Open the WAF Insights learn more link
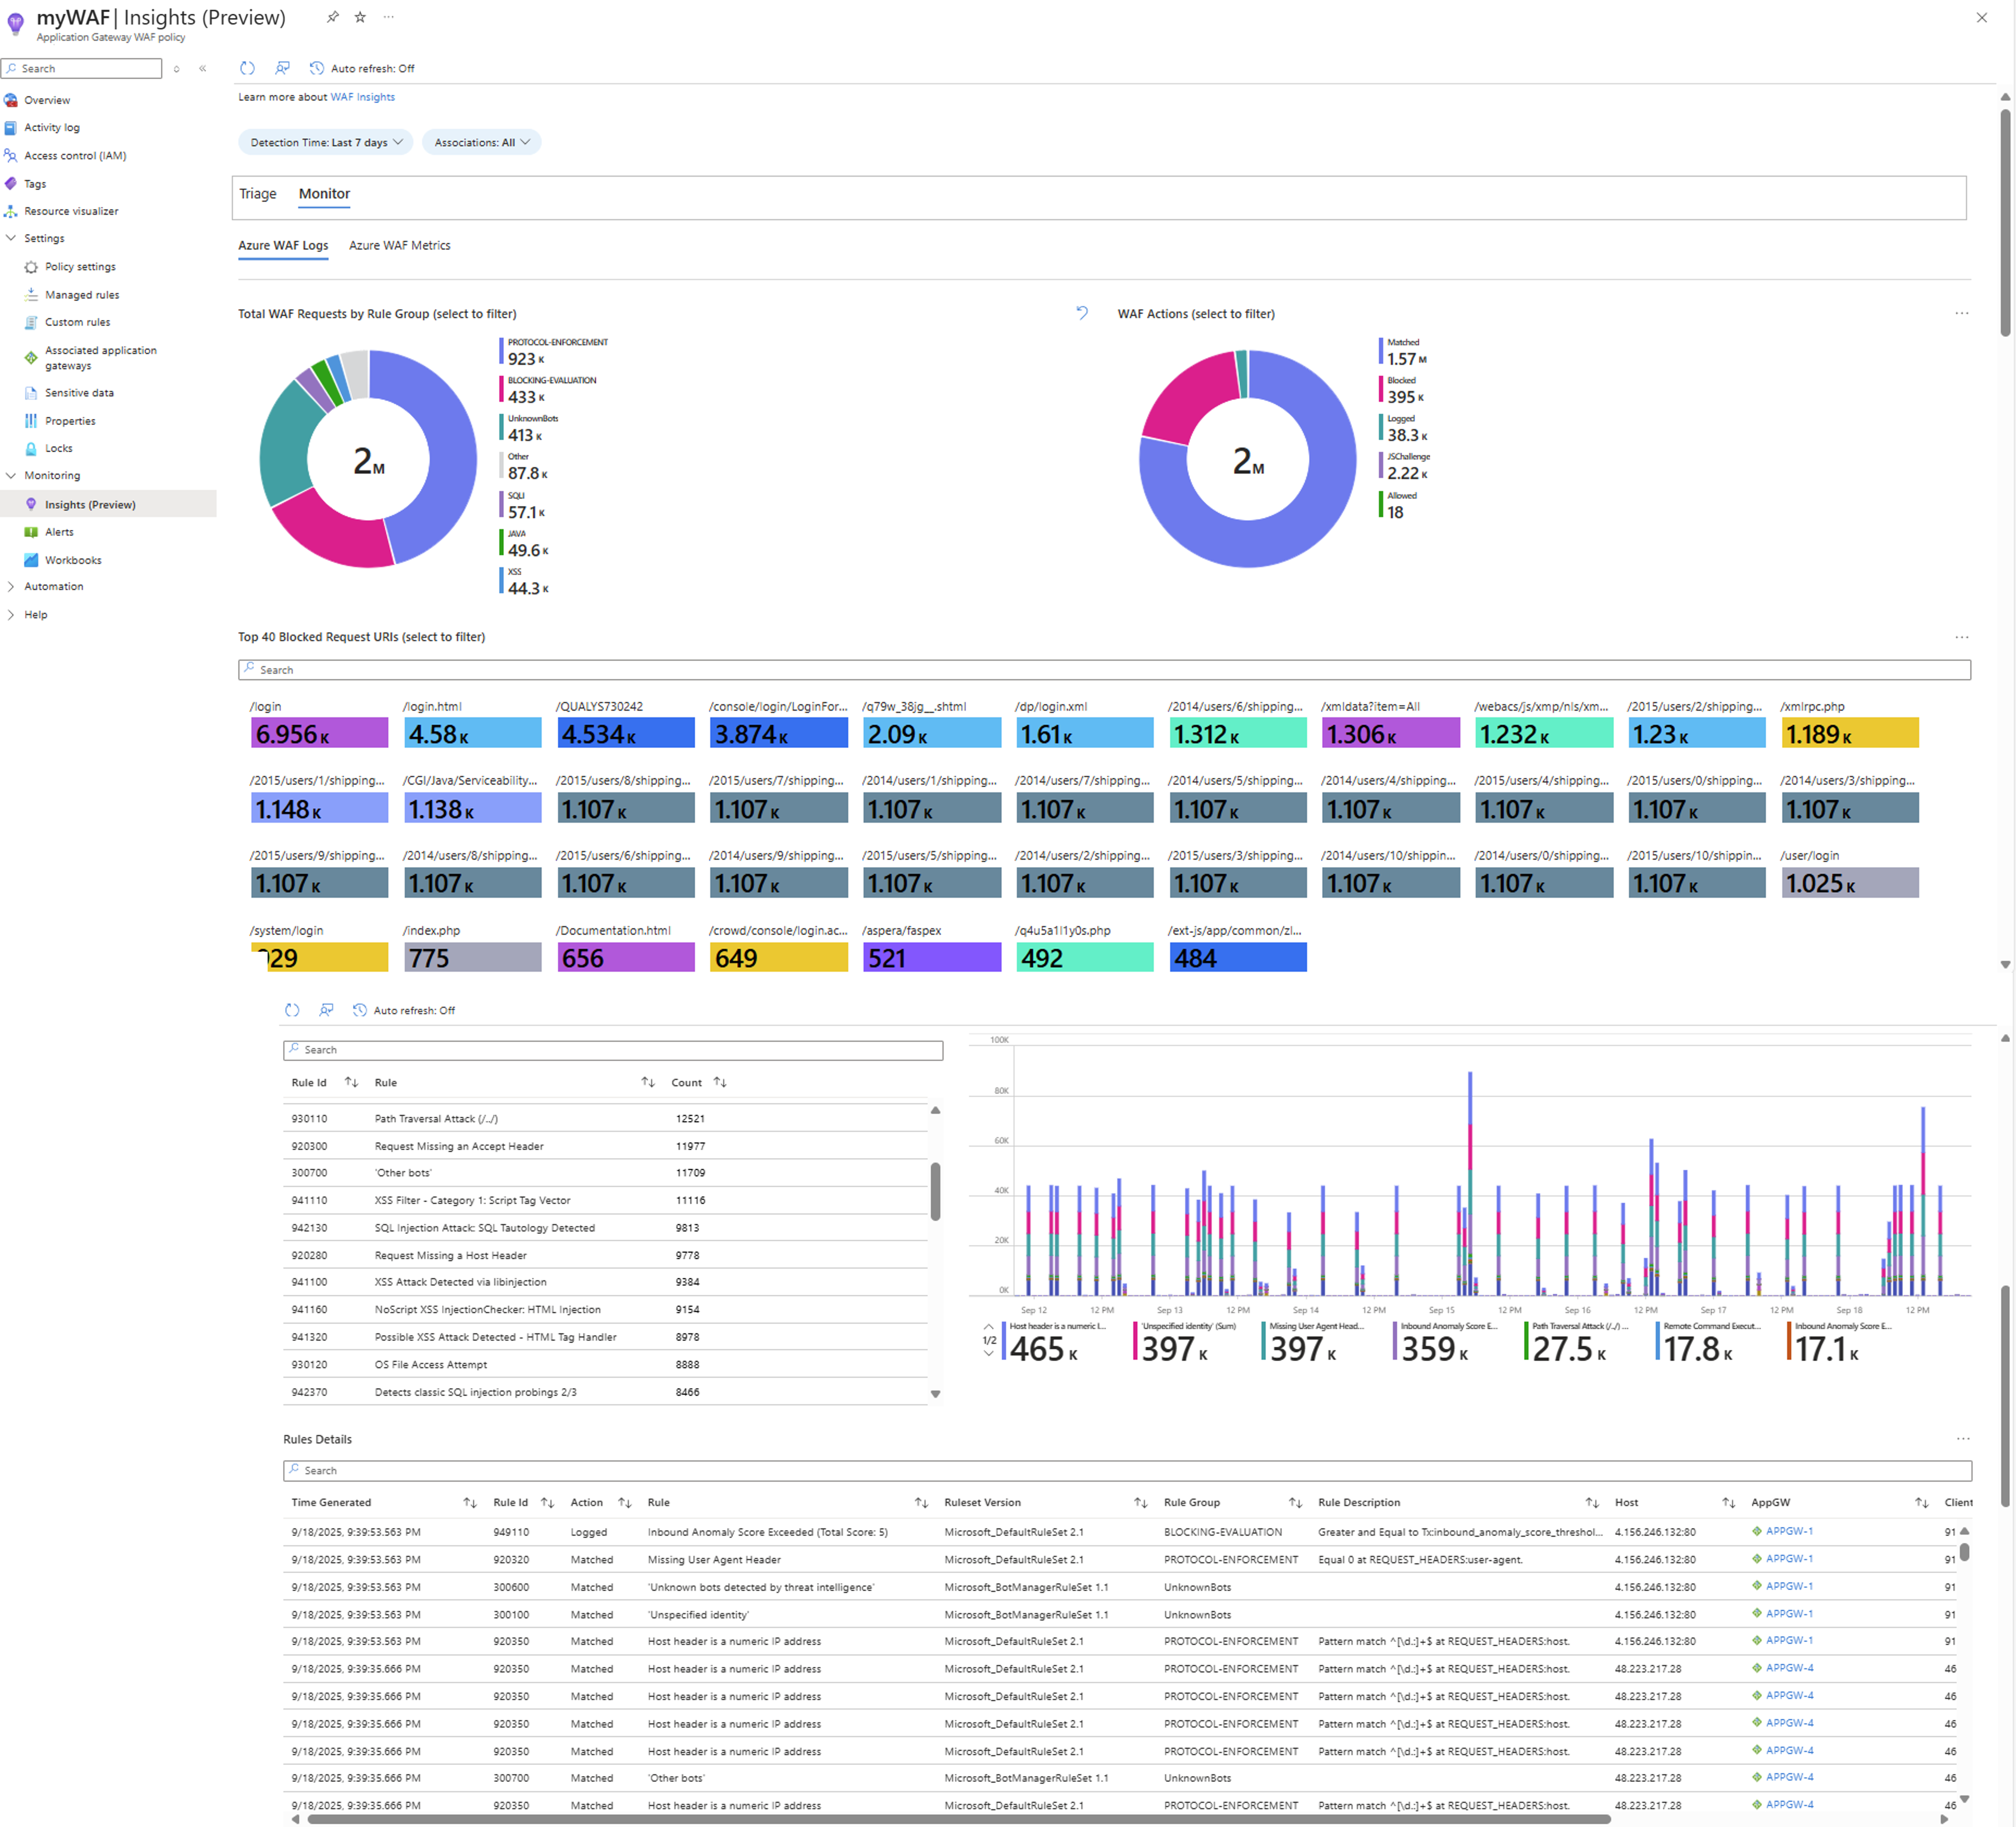 click(x=362, y=97)
